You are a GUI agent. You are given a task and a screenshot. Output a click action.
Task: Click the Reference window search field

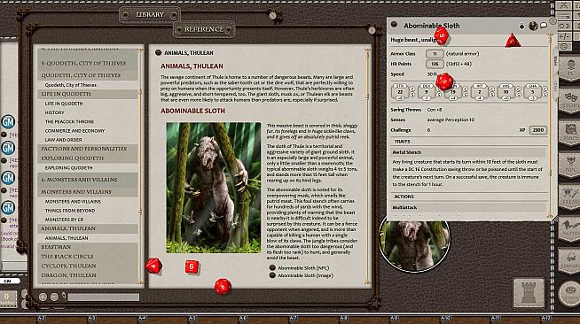click(103, 297)
